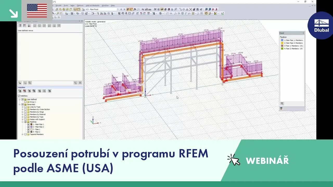The width and height of the screenshot is (333, 187).
Task: Uncheck 1 - Main Pipe 1 visibility
Action: tap(28, 124)
